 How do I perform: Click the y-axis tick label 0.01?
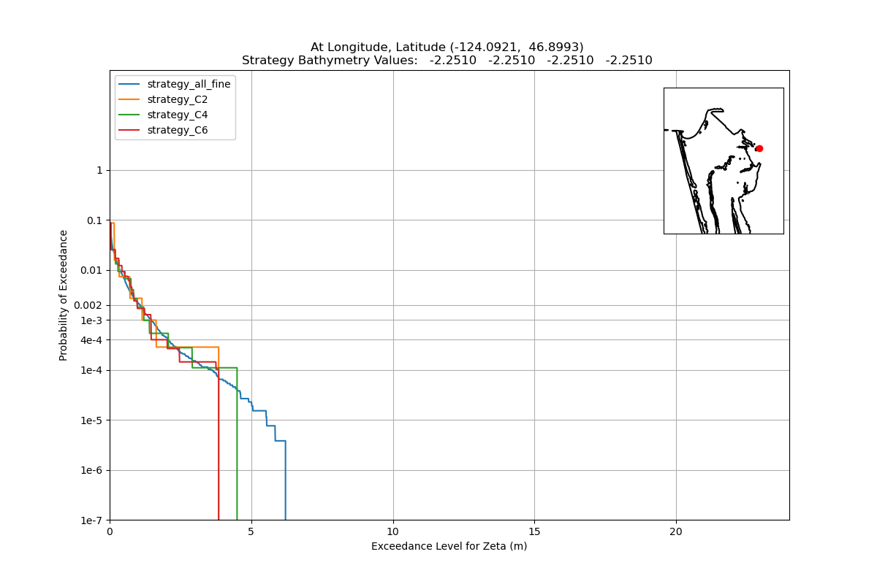(92, 270)
